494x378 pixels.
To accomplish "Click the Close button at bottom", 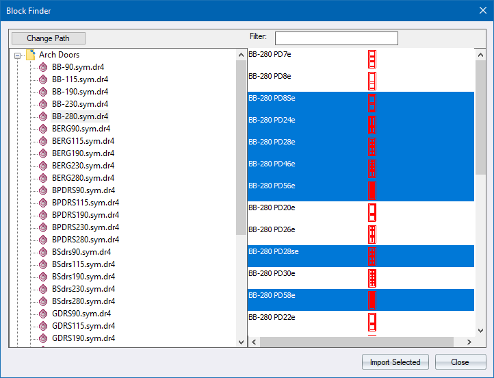I will [x=460, y=362].
